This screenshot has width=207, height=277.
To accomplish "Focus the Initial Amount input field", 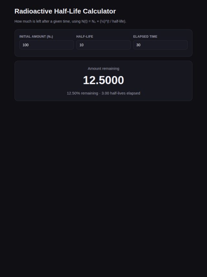I will (x=47, y=45).
